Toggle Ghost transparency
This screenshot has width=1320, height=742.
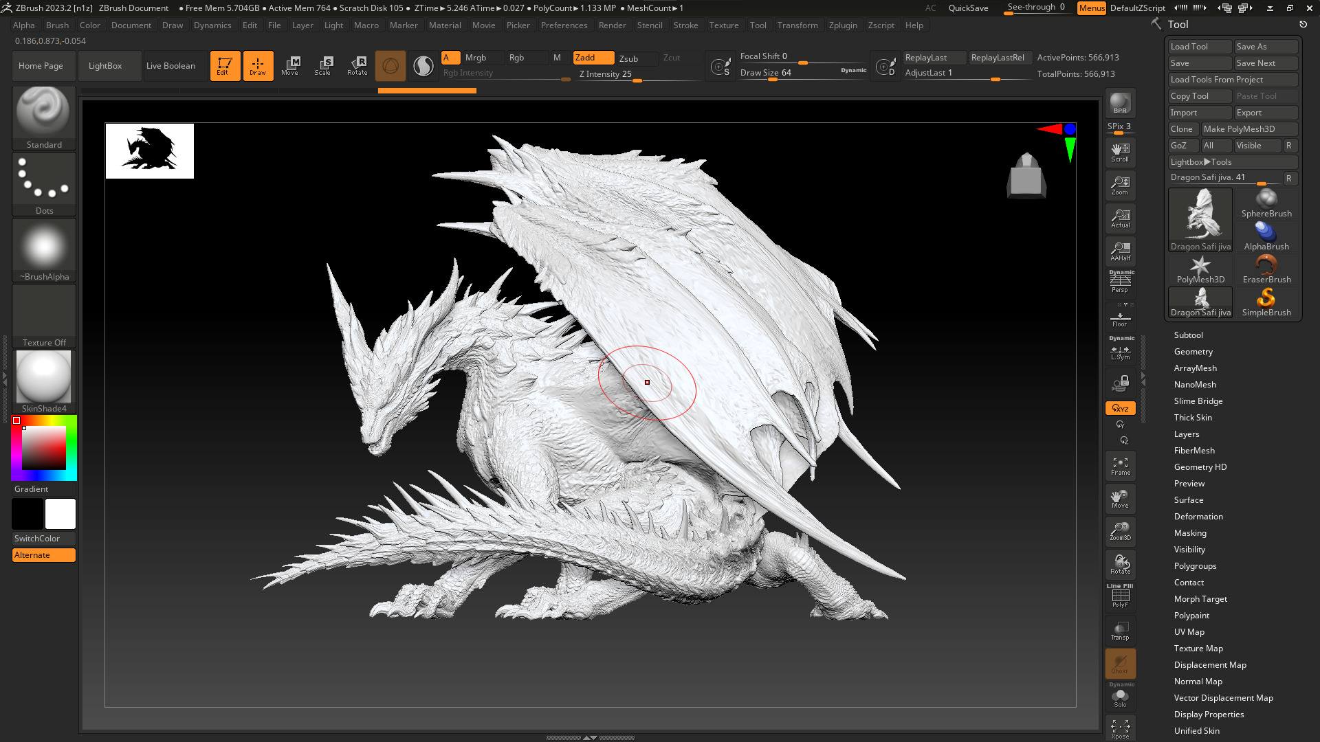[1120, 664]
